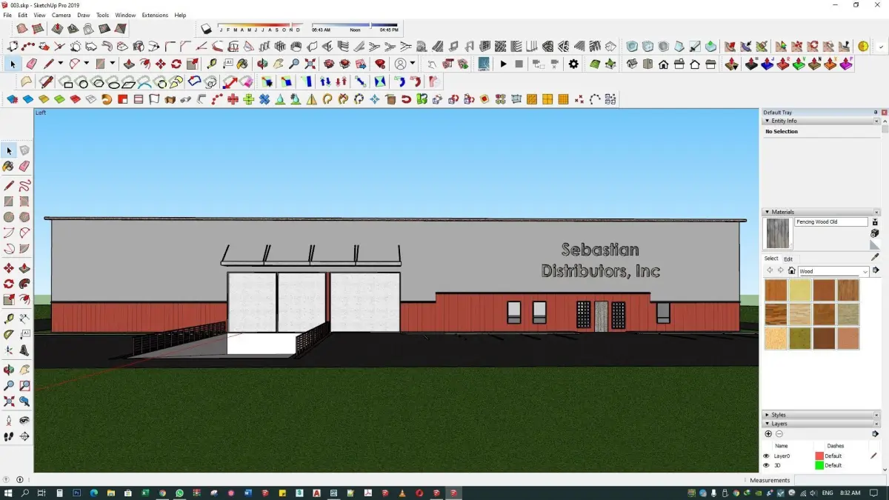The height and width of the screenshot is (500, 889).
Task: Select the arrow Select tool in left toolbar
Action: point(9,151)
